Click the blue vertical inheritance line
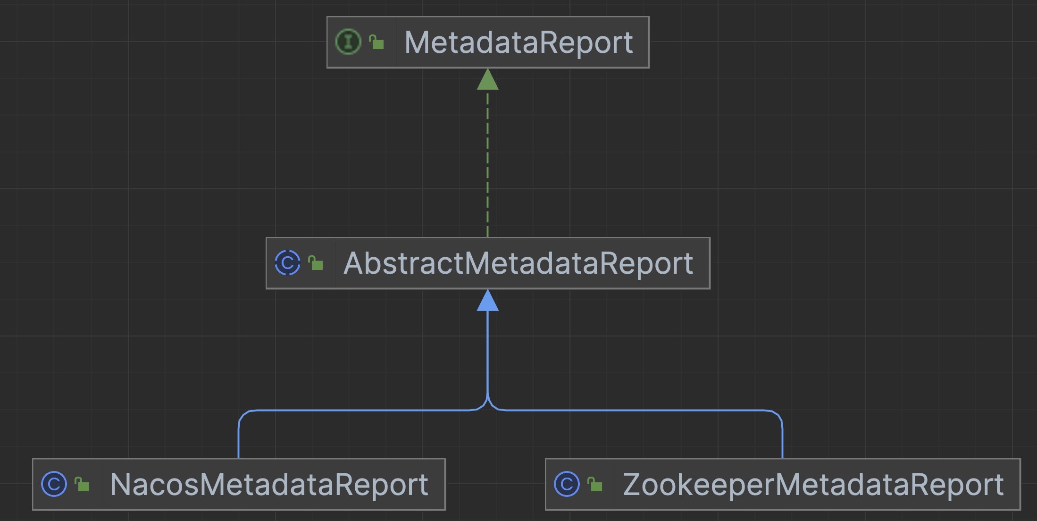1037x521 pixels. [487, 354]
